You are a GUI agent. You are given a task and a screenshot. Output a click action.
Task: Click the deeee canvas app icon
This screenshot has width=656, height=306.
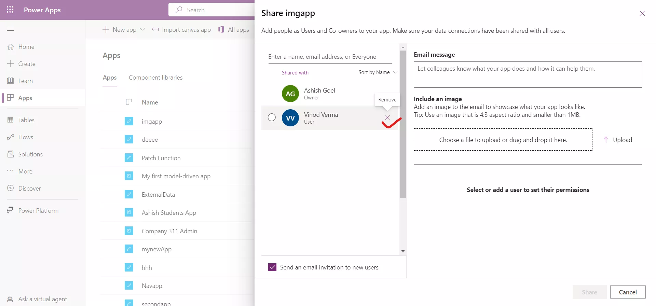coord(129,139)
